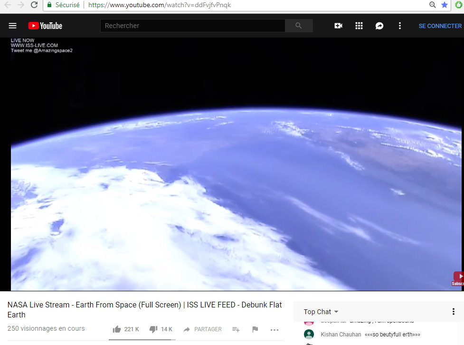Click the '221 K' likes count
464x345 pixels.
coord(132,329)
